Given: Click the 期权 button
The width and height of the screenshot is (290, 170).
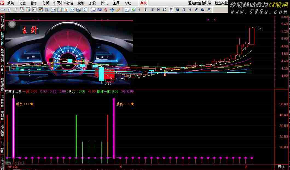Looking at the screenshot, I should pyautogui.click(x=143, y=3).
